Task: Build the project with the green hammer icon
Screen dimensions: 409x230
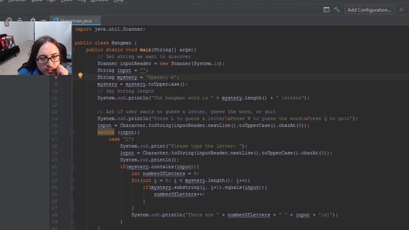Action: click(x=337, y=10)
